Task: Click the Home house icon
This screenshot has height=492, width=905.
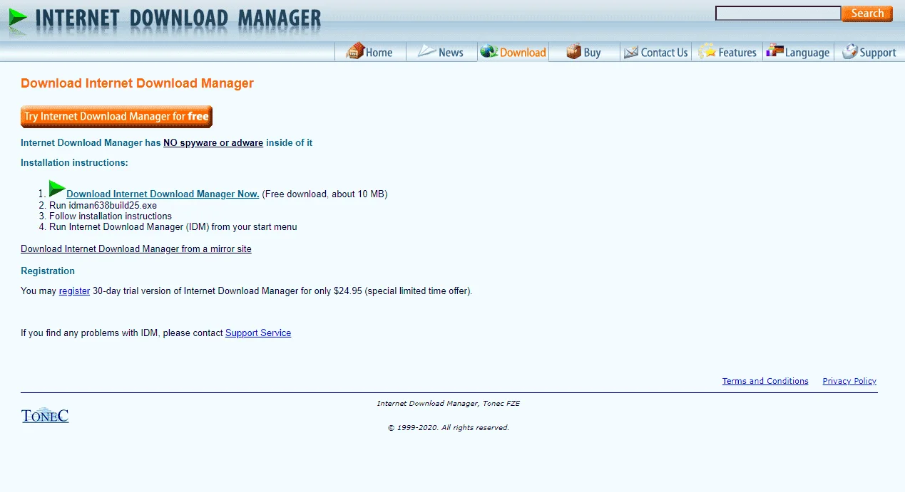Action: (x=355, y=51)
